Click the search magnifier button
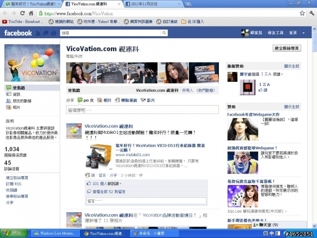 (164, 33)
